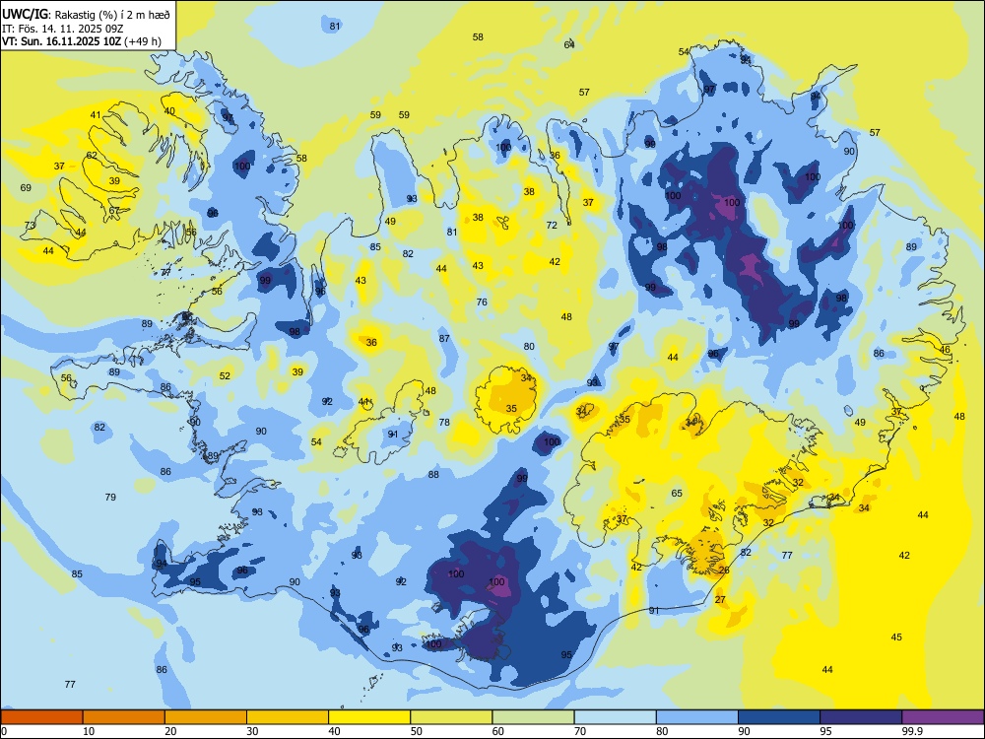Click the 'VT: Sun. 16.11.2025 10Z (+49 h)' line
Screen dimensions: 985x739
click(81, 41)
